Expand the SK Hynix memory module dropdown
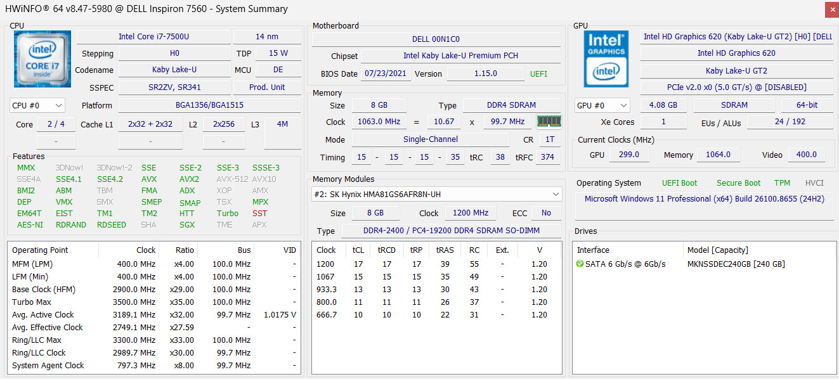The height and width of the screenshot is (379, 839). (437, 195)
